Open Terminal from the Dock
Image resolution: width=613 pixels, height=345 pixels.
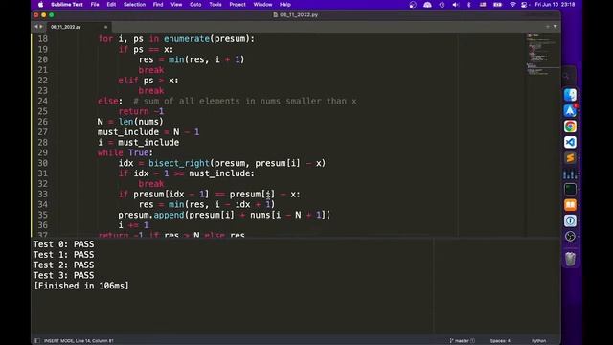(x=570, y=190)
